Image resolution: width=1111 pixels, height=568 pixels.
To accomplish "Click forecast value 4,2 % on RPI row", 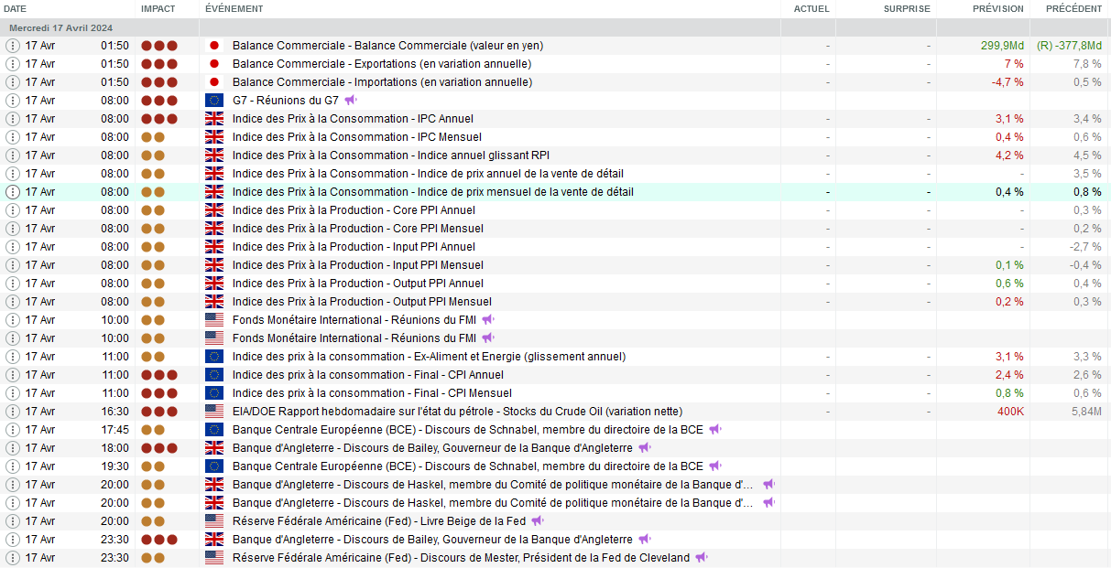I will tap(1010, 155).
